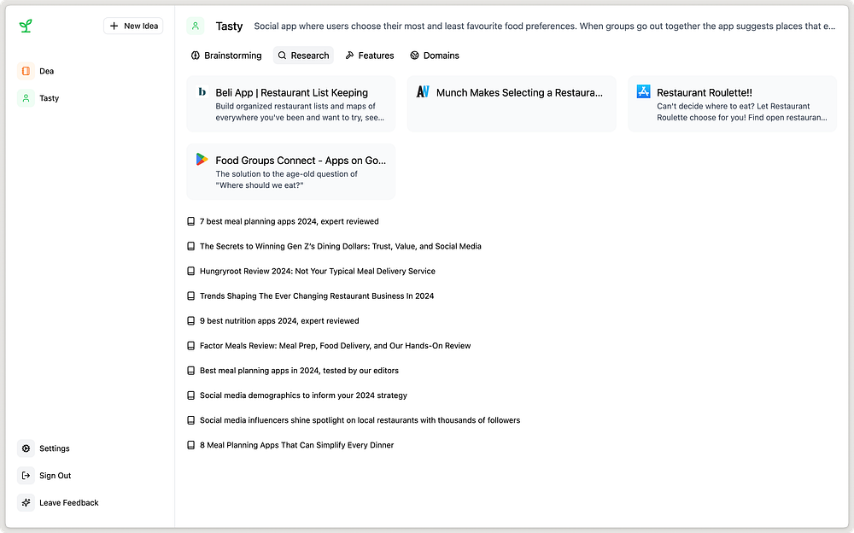854x533 pixels.
Task: Click the orange Dea idea icon
Action: (x=26, y=71)
